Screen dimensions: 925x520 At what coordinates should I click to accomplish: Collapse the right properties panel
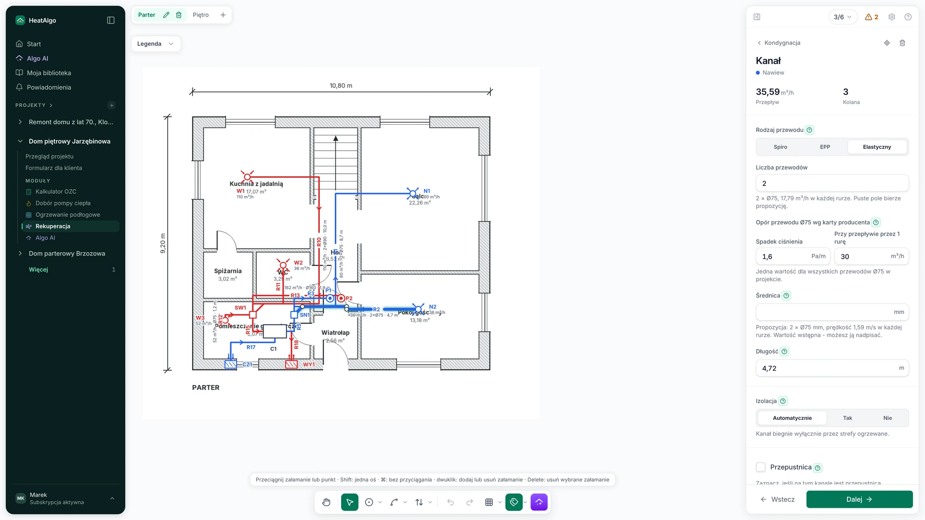click(757, 17)
